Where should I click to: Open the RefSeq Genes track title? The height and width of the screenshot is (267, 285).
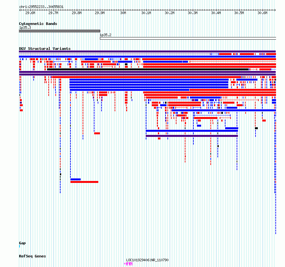33,256
